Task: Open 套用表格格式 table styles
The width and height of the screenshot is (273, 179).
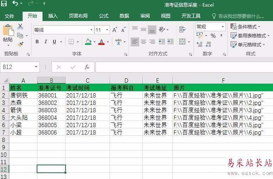Action: tap(250, 36)
